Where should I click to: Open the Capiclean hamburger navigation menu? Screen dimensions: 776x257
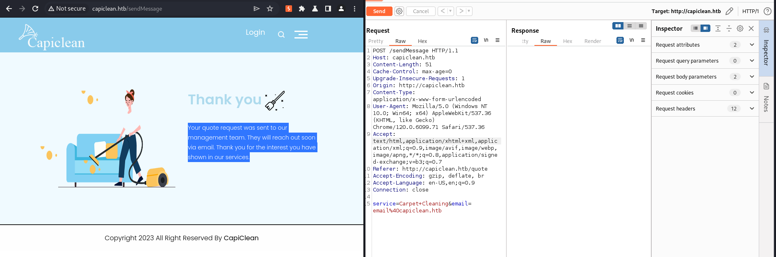(301, 35)
